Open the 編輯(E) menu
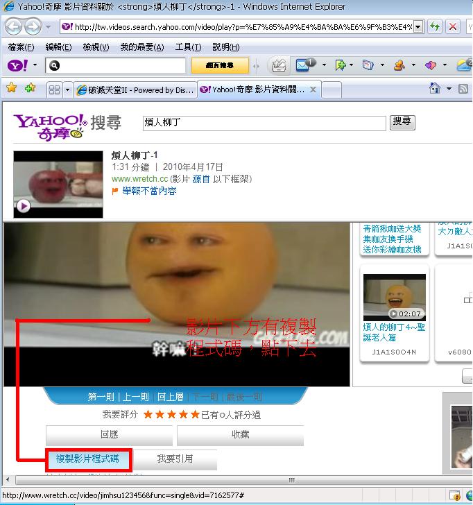 tap(58, 47)
